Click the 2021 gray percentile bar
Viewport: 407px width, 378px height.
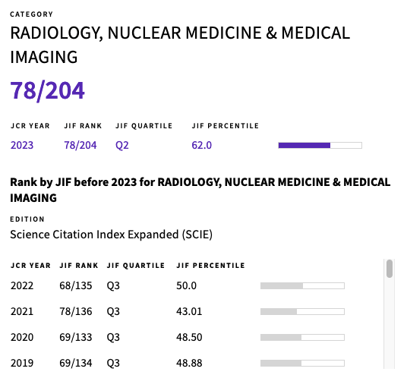tap(302, 311)
